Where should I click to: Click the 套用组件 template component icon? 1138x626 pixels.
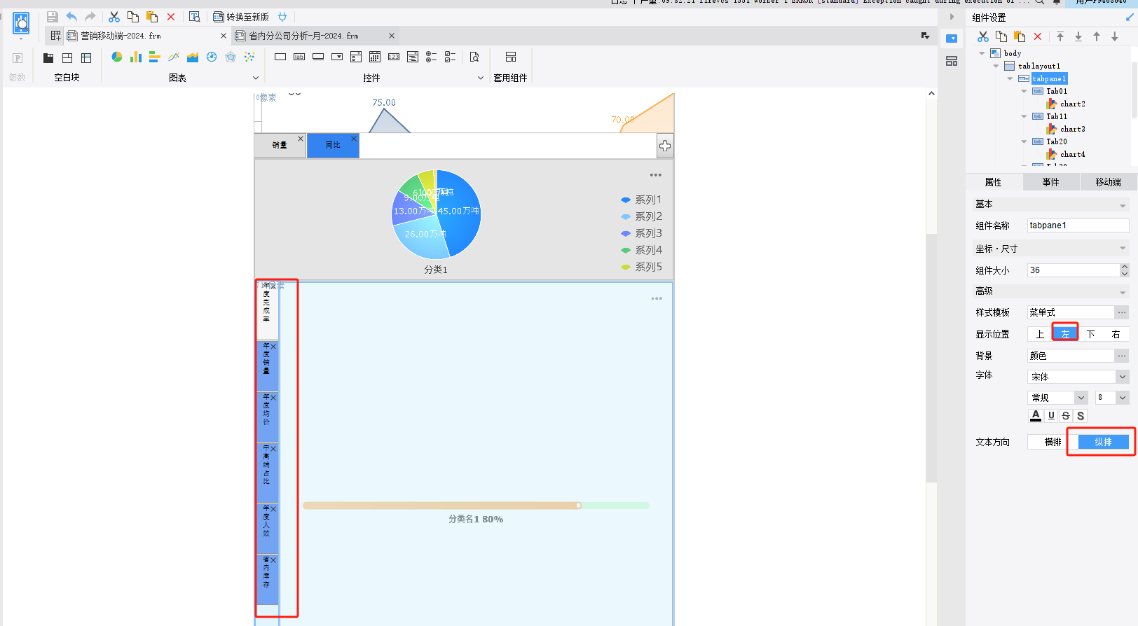pyautogui.click(x=511, y=57)
